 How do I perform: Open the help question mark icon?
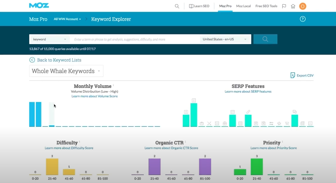click(303, 19)
